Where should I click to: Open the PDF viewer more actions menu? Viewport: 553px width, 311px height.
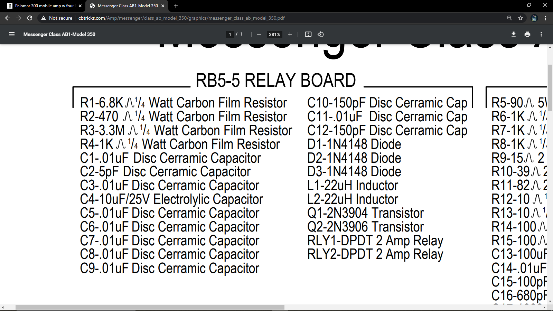point(541,34)
